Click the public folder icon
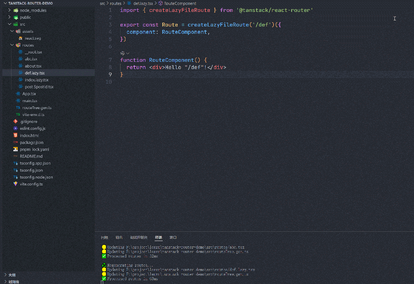Screen dimensions: 414x284 tap(16, 17)
